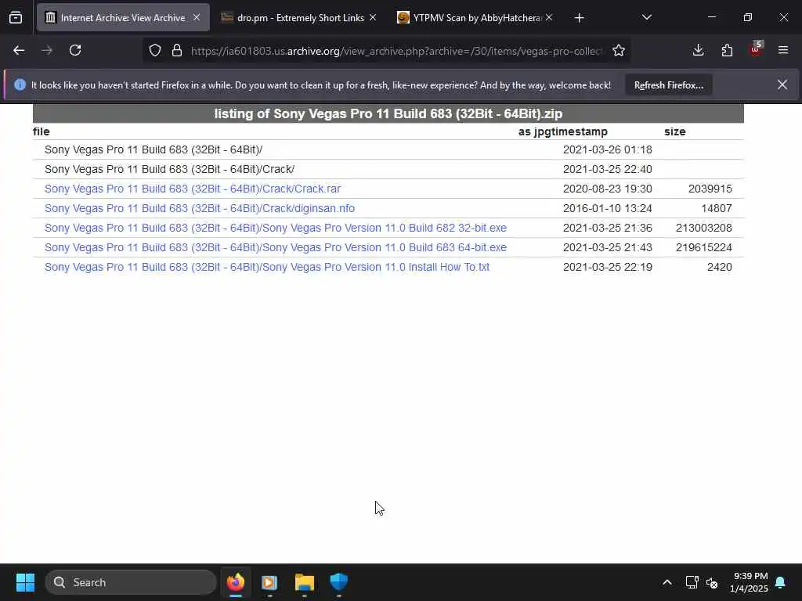Dismiss the Refresh Firefox notification bar

pos(782,85)
